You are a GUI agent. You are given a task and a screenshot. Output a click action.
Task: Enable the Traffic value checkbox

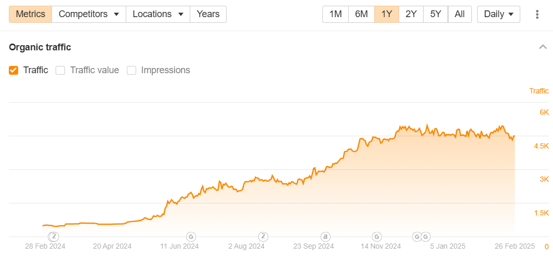pyautogui.click(x=60, y=70)
